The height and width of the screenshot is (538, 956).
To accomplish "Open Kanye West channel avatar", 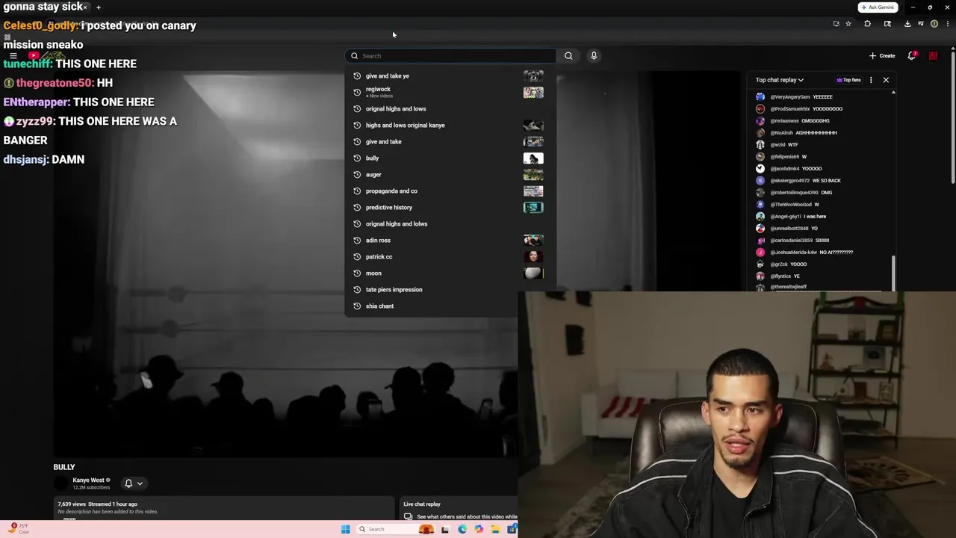I will [x=61, y=483].
